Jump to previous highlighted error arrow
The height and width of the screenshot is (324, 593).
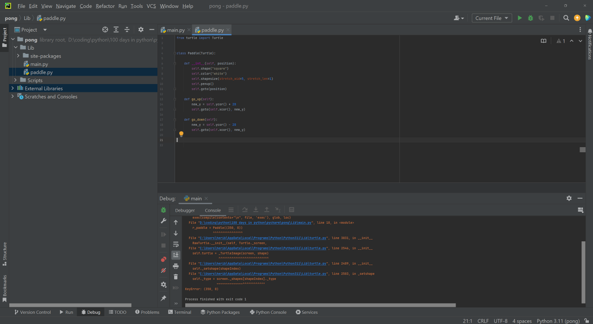coord(572,41)
